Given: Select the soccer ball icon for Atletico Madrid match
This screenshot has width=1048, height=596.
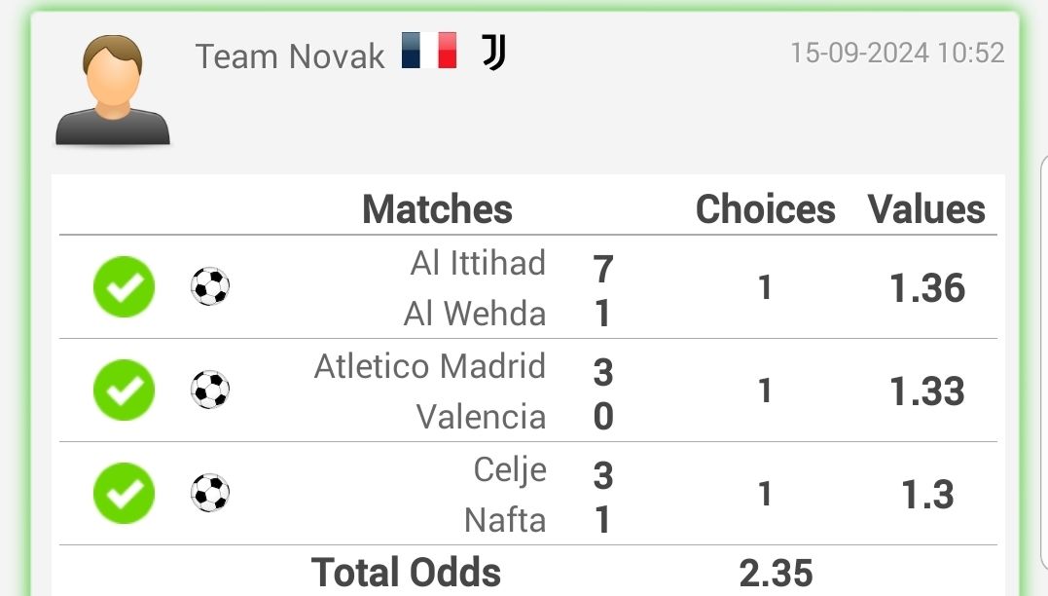Looking at the screenshot, I should (x=210, y=390).
